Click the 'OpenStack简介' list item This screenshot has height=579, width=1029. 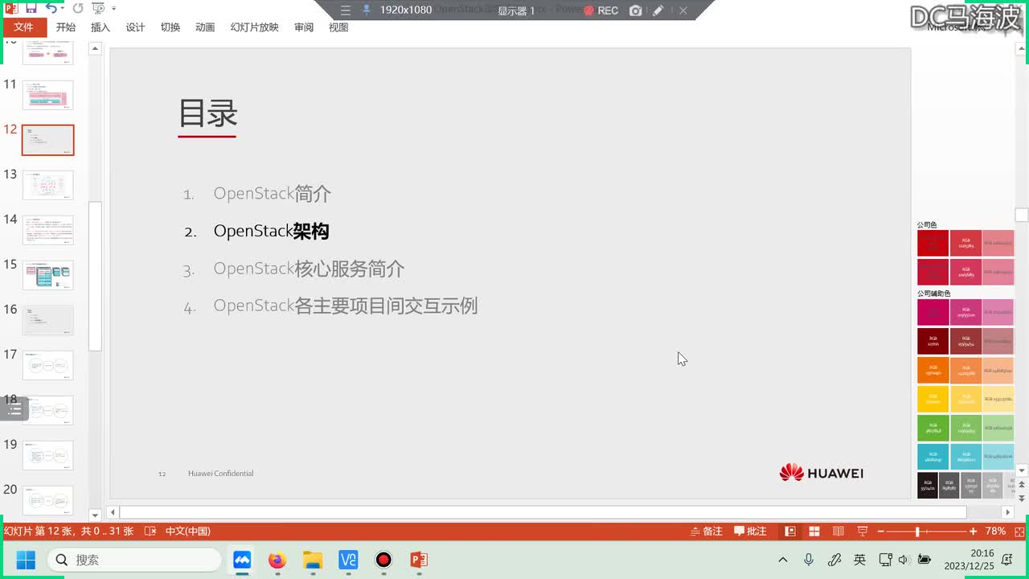click(273, 194)
